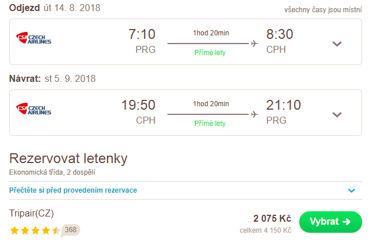
Task: Expand the 19:50 return flight details chevron
Action: coord(336,114)
